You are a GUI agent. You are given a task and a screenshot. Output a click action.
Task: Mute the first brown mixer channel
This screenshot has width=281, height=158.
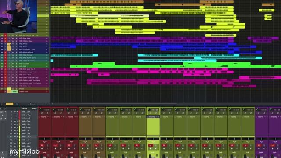(83, 145)
